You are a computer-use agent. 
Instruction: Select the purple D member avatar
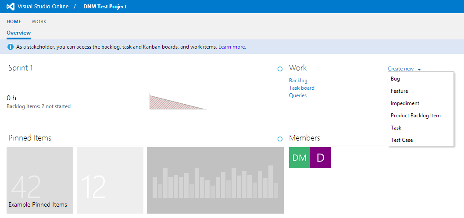point(321,158)
